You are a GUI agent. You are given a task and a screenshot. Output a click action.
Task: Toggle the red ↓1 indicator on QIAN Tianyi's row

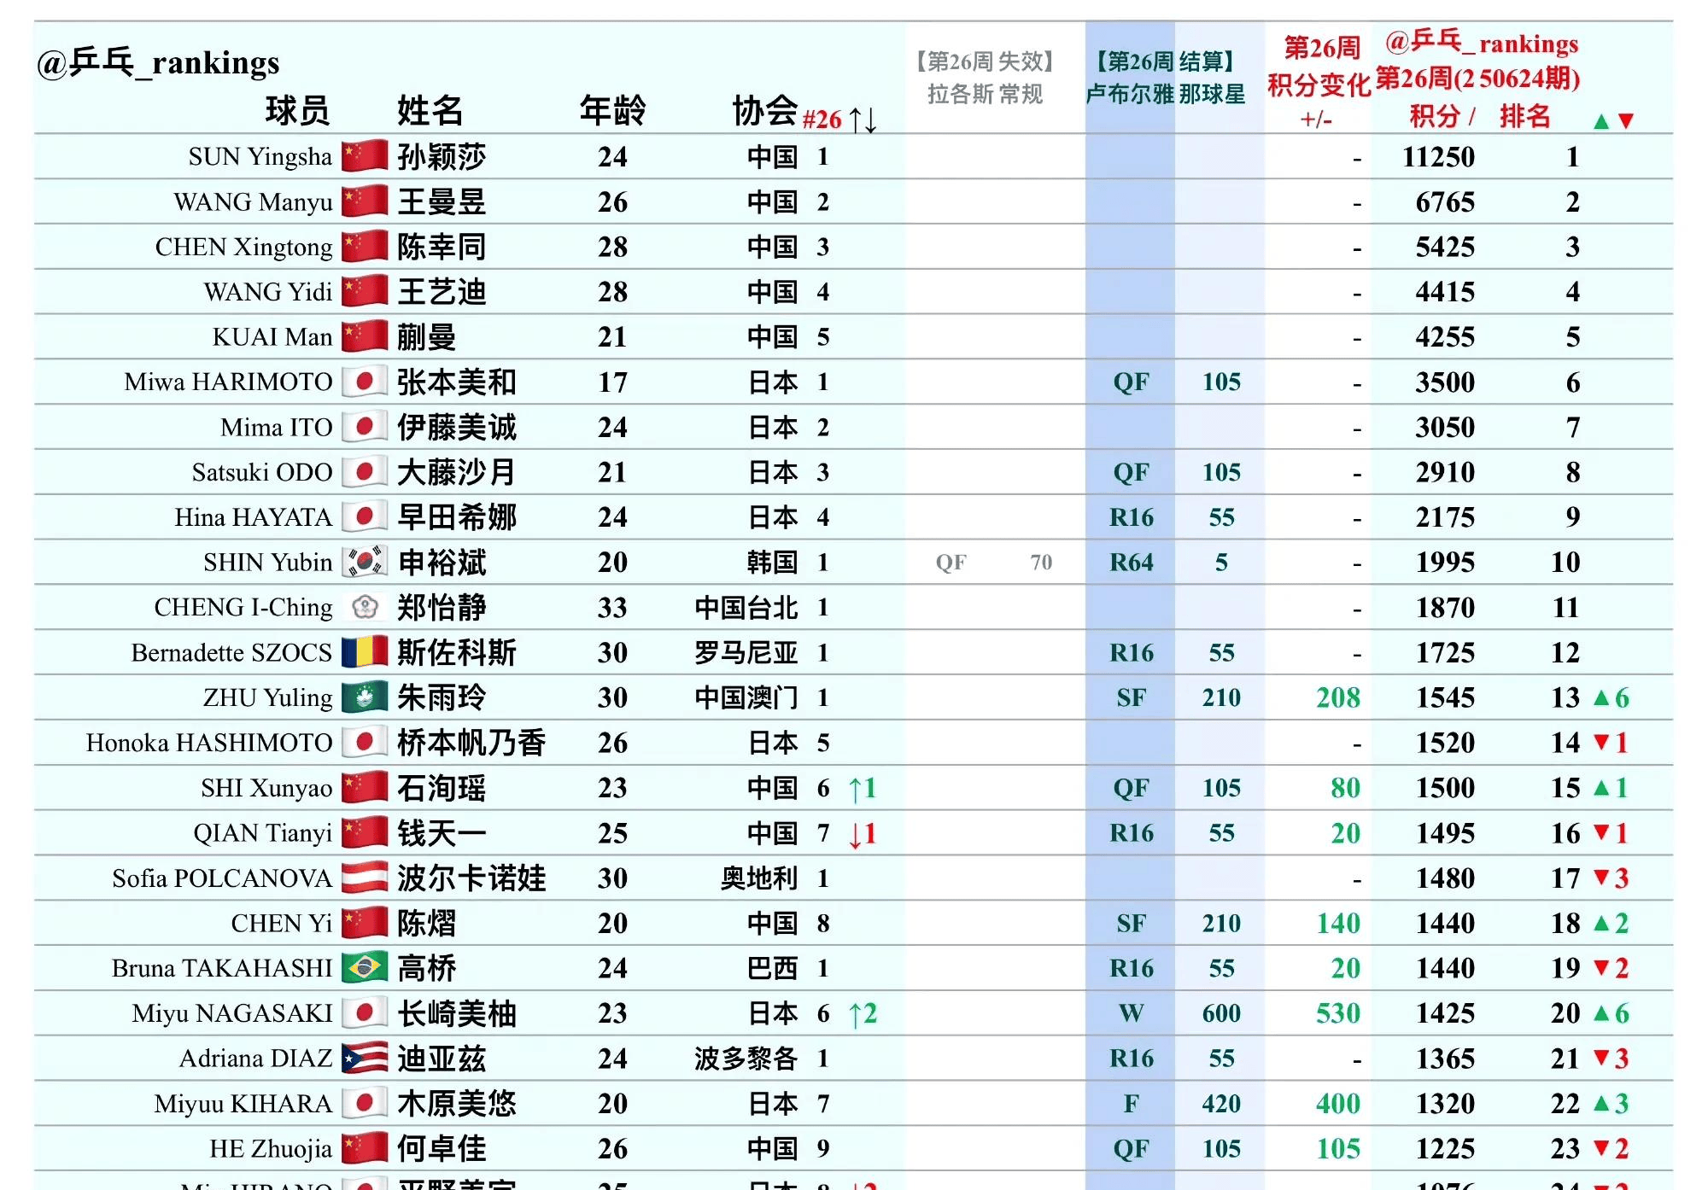[x=863, y=833]
